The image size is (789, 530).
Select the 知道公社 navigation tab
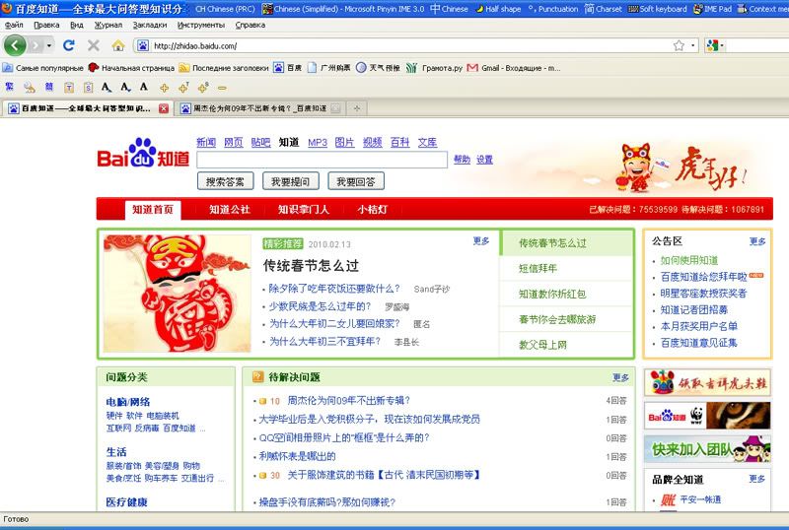[x=230, y=210]
